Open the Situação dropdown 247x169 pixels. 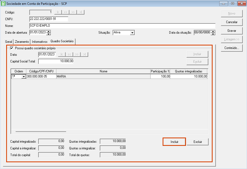[x=132, y=33]
